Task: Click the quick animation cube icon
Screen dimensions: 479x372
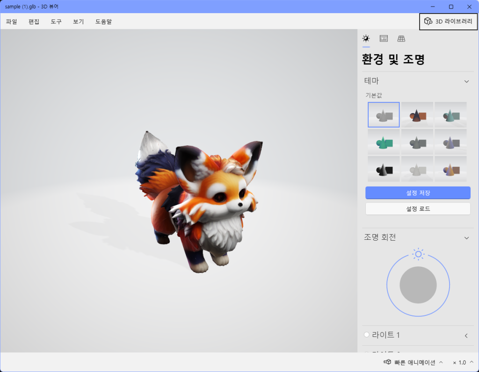Action: pos(387,362)
